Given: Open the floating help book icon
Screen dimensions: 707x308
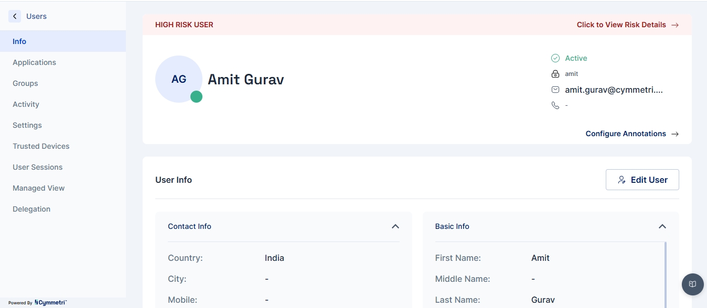Looking at the screenshot, I should [692, 284].
